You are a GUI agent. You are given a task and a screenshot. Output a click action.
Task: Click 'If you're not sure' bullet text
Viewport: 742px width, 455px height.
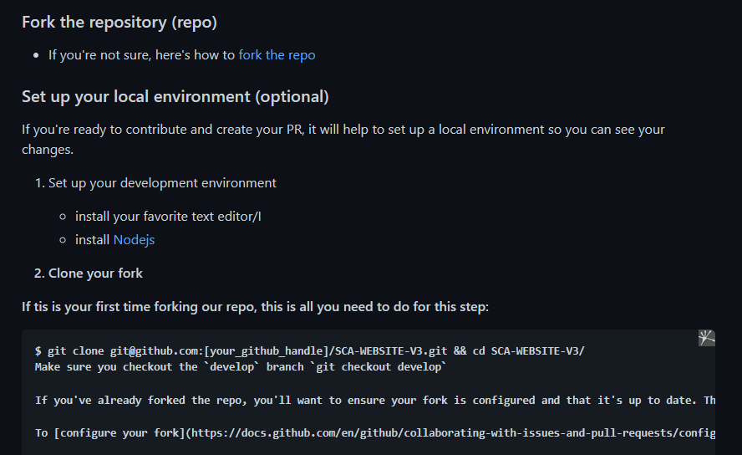coord(142,55)
